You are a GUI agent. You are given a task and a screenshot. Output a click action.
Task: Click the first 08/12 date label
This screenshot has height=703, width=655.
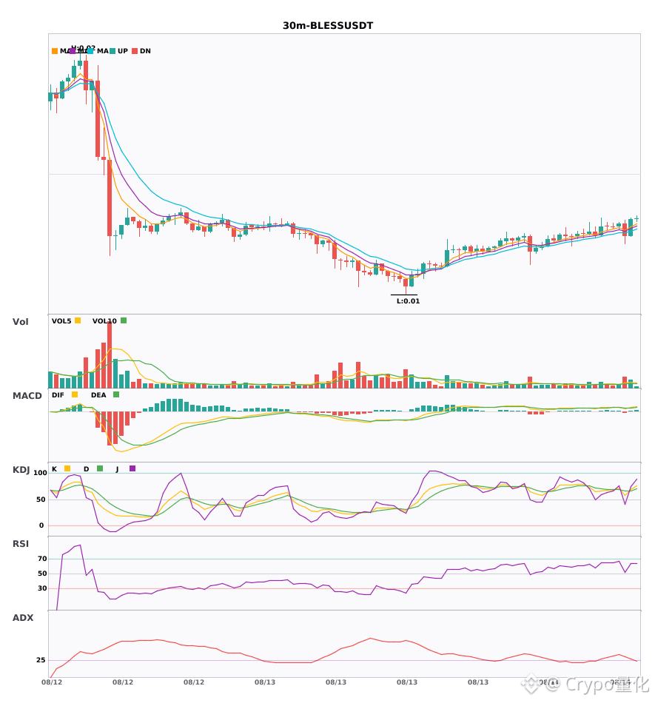(52, 682)
